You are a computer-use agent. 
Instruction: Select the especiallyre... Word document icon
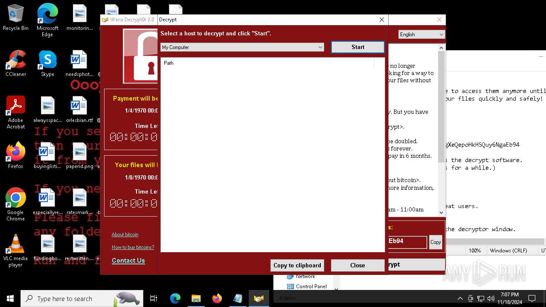tap(47, 202)
